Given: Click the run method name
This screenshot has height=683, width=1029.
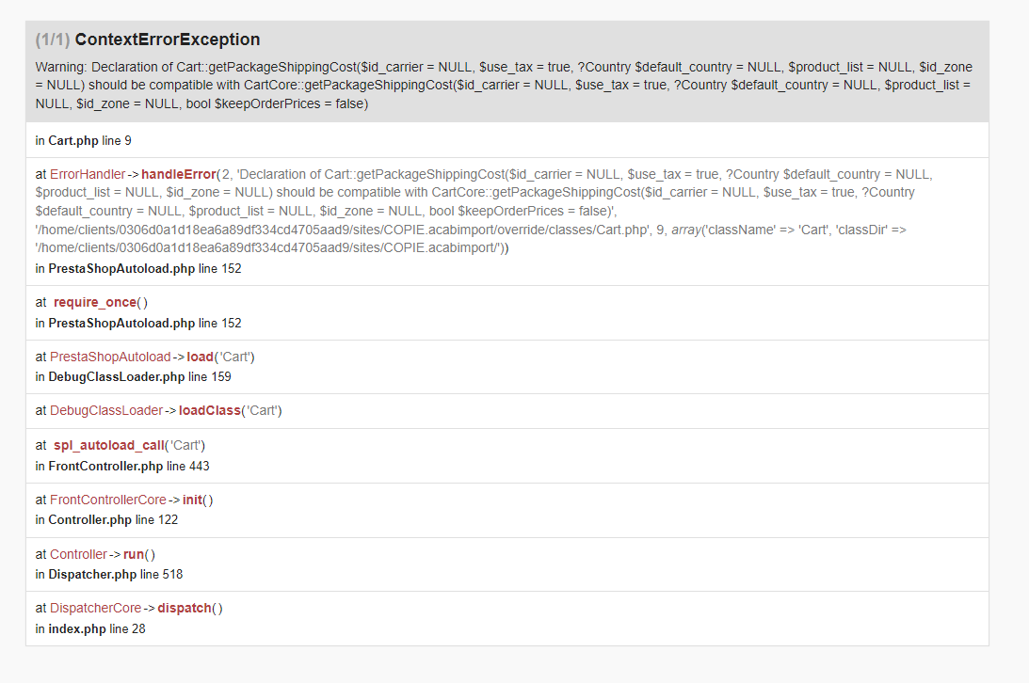Looking at the screenshot, I should pos(134,554).
